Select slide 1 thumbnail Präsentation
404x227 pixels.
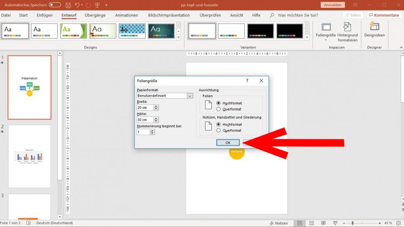coord(29,87)
